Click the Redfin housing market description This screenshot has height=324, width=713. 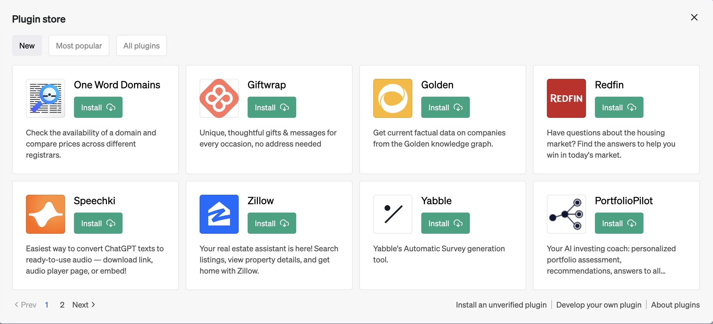[611, 144]
